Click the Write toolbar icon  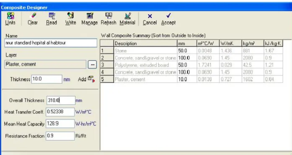pyautogui.click(x=70, y=16)
